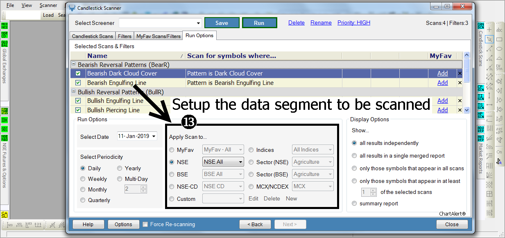Click the Rename screener link
The height and width of the screenshot is (238, 505).
[321, 23]
